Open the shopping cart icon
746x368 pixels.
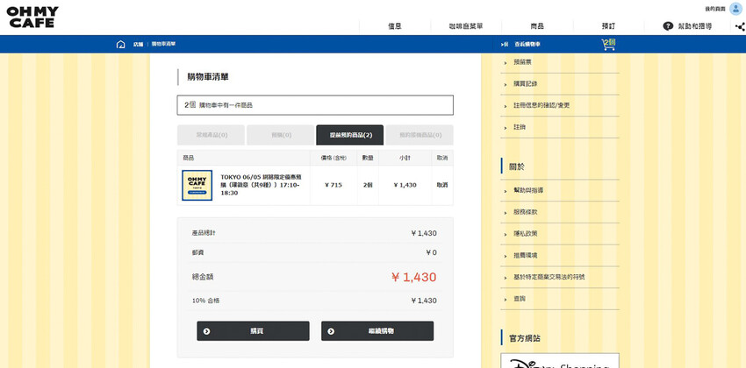[x=607, y=44]
